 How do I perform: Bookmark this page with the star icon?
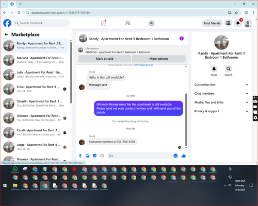tap(236, 12)
